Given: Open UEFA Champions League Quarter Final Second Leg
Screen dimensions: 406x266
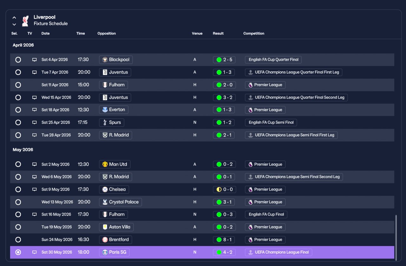Looking at the screenshot, I should 296,98.
